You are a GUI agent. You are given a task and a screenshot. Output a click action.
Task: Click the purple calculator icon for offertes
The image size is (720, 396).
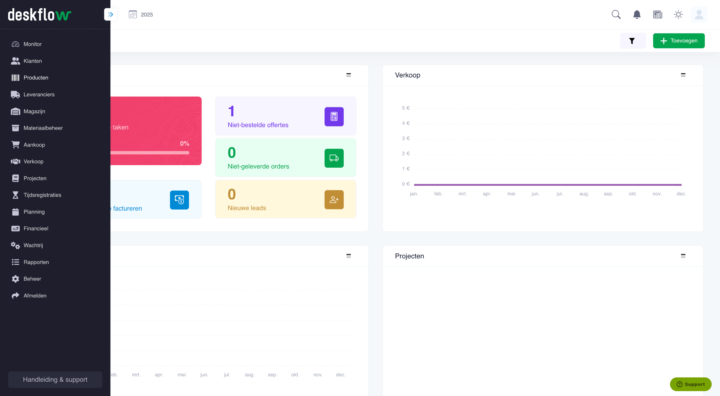334,117
